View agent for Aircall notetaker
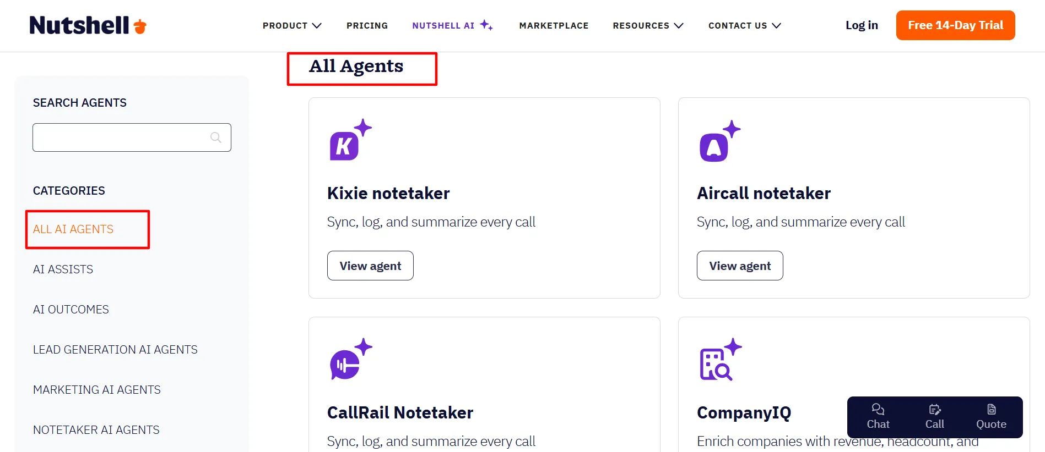The height and width of the screenshot is (452, 1045). click(x=740, y=266)
